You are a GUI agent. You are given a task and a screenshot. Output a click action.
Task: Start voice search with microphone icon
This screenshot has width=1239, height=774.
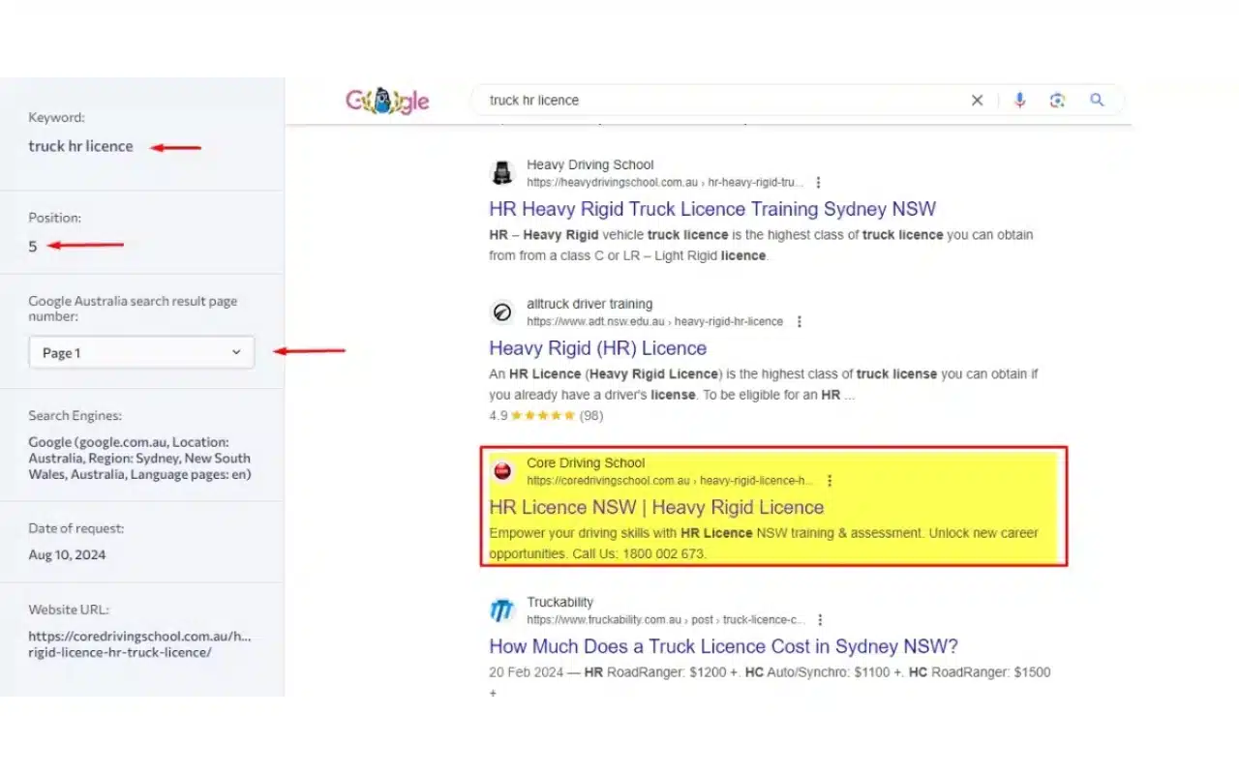(x=1019, y=101)
